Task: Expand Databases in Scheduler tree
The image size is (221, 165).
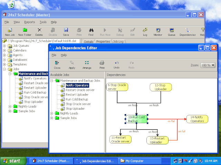Action: (x=4, y=60)
